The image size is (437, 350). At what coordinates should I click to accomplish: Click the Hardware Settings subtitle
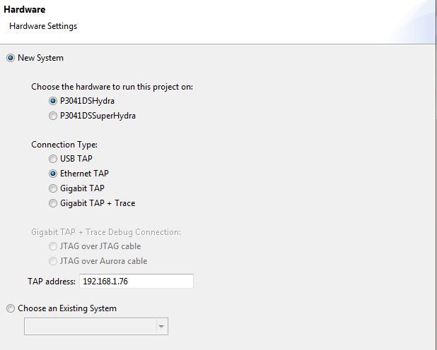43,26
